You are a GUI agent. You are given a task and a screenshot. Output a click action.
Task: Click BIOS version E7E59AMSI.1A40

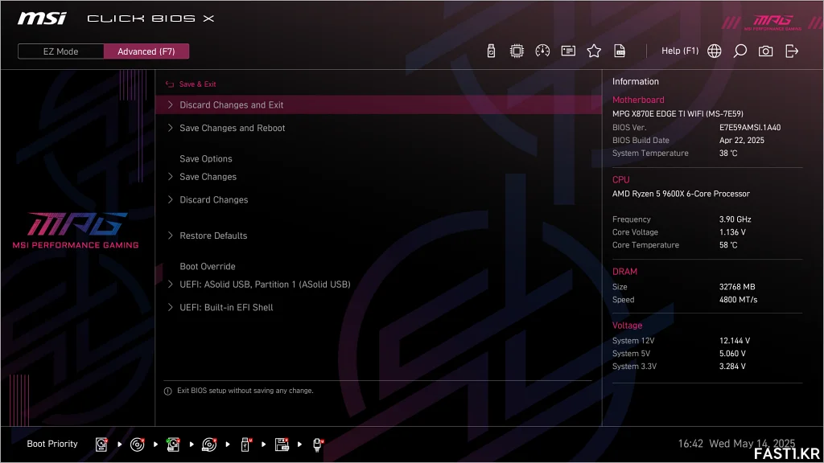click(750, 128)
